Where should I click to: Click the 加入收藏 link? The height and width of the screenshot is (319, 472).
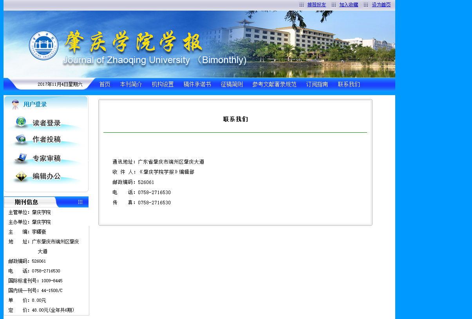[349, 5]
